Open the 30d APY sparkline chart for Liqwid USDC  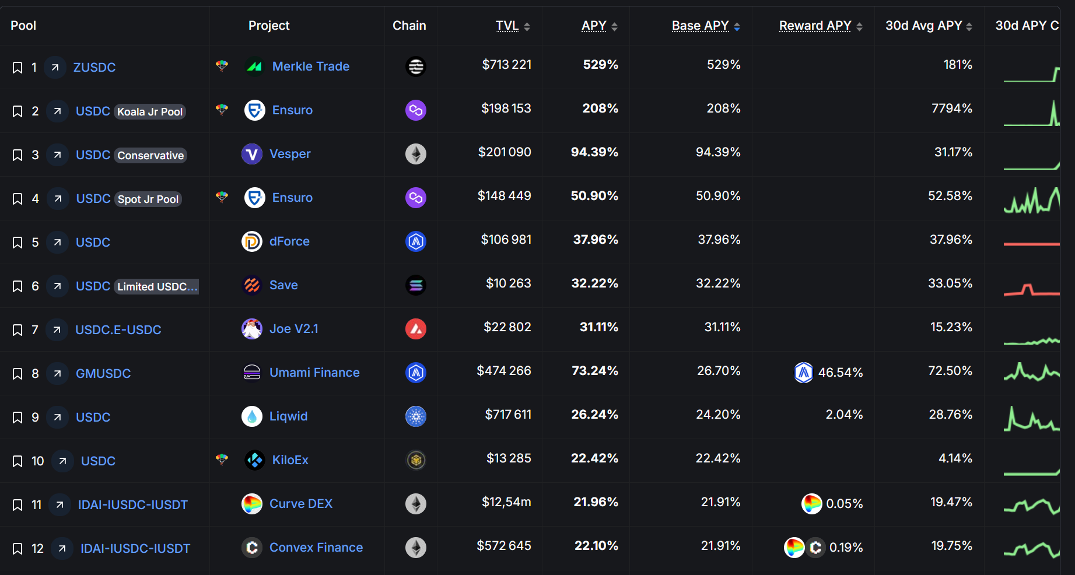coord(1031,418)
